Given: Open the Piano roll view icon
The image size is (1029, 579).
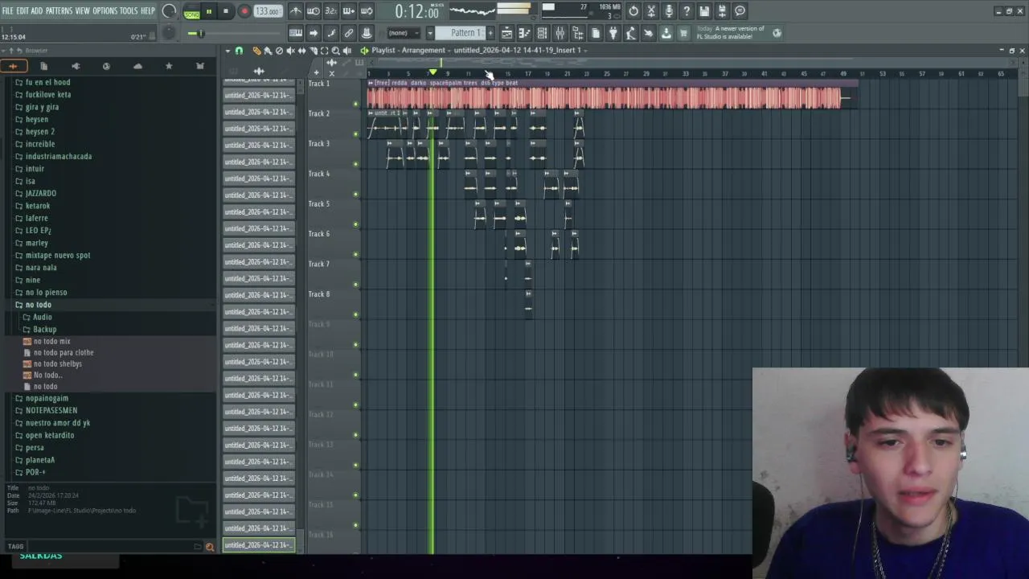Looking at the screenshot, I should click(524, 33).
